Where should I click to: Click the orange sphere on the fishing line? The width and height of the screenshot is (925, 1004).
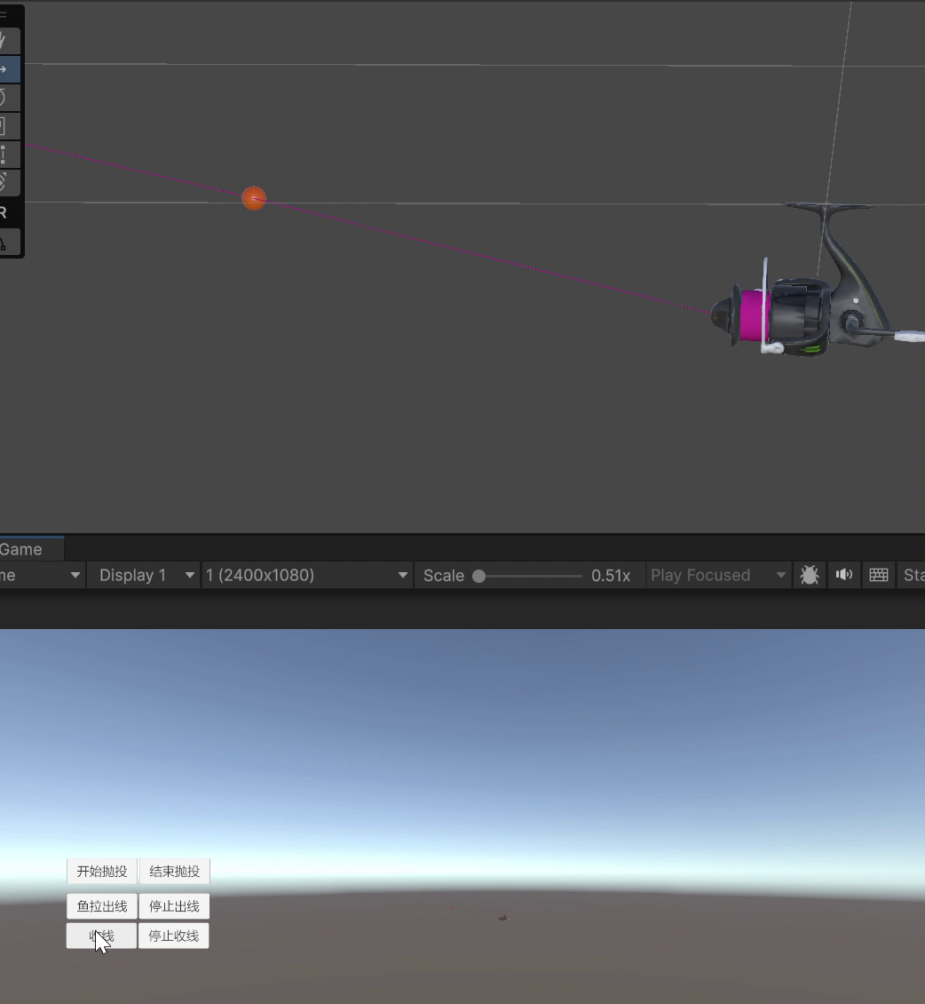[x=254, y=198]
